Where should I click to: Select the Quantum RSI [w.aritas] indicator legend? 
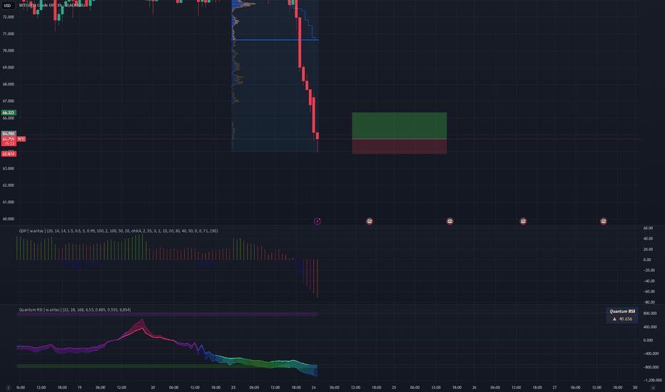[75, 310]
